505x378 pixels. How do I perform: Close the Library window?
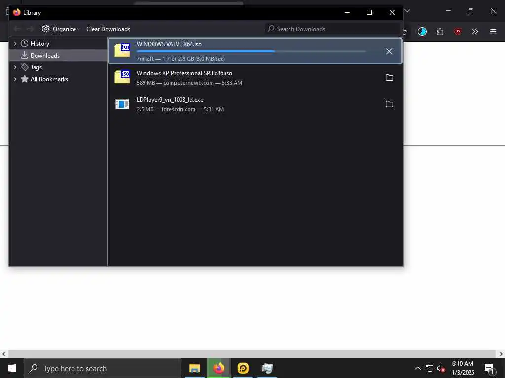[392, 12]
